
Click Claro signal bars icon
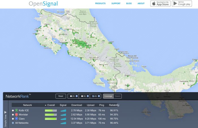63,119
